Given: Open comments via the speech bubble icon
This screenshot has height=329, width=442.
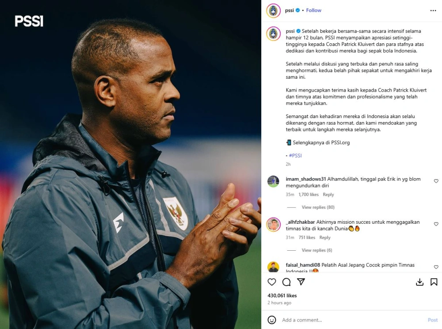Looking at the screenshot, I should 286,282.
